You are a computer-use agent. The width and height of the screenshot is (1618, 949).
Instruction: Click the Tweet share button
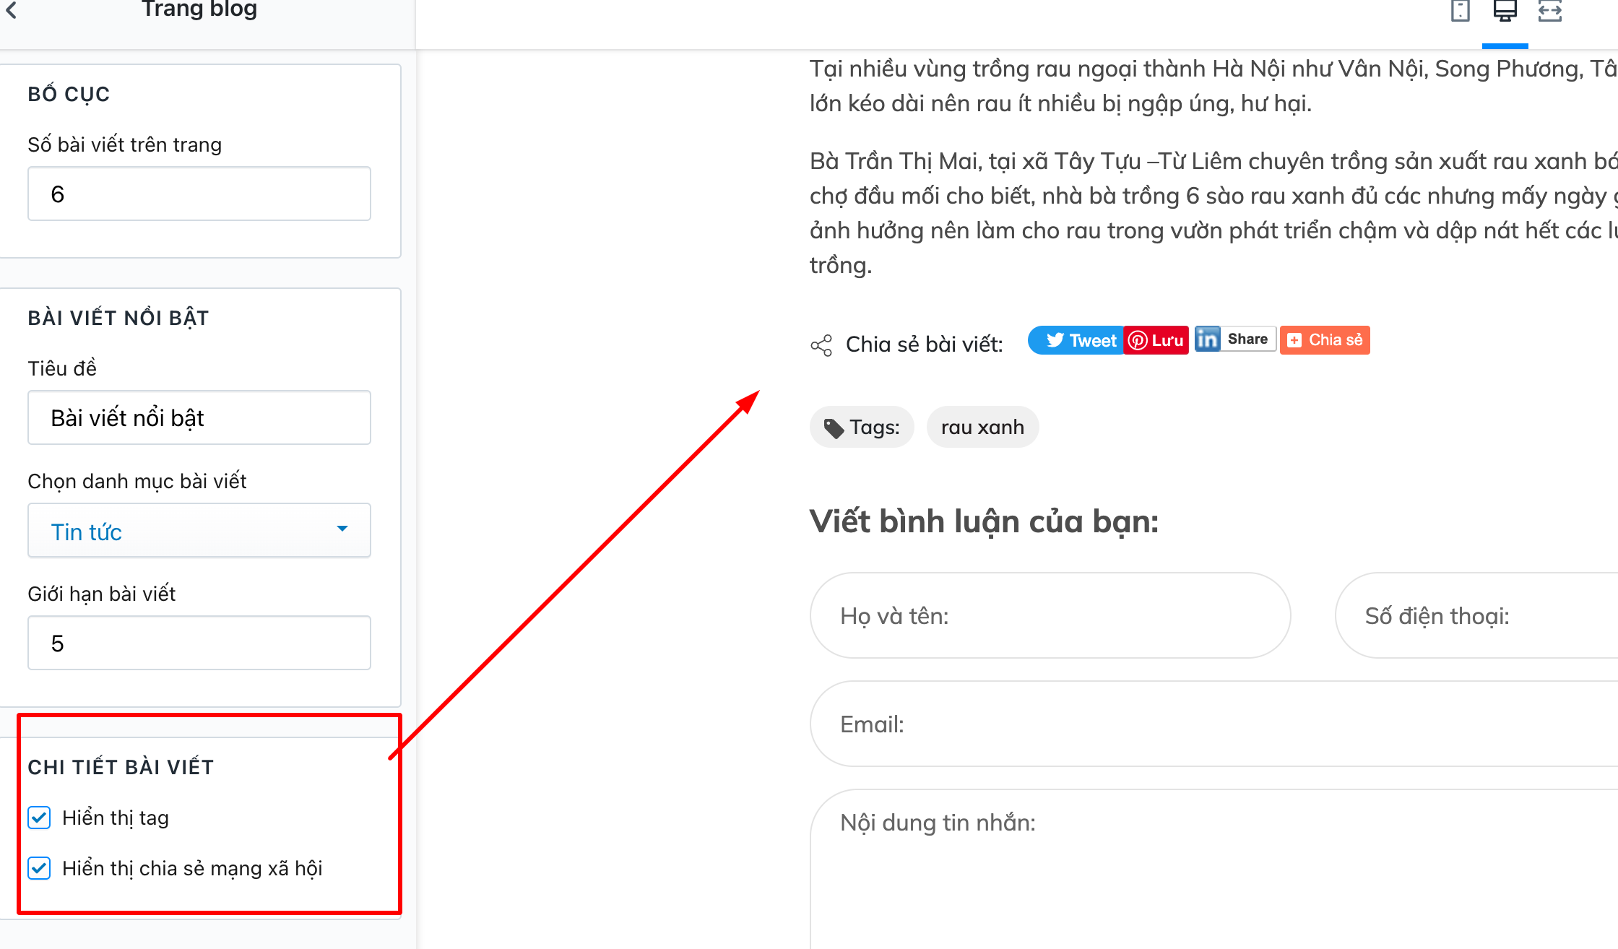(x=1076, y=340)
